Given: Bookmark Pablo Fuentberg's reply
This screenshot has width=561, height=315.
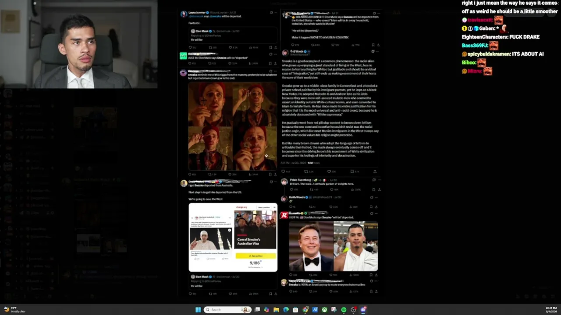Looking at the screenshot, I should coord(373,189).
